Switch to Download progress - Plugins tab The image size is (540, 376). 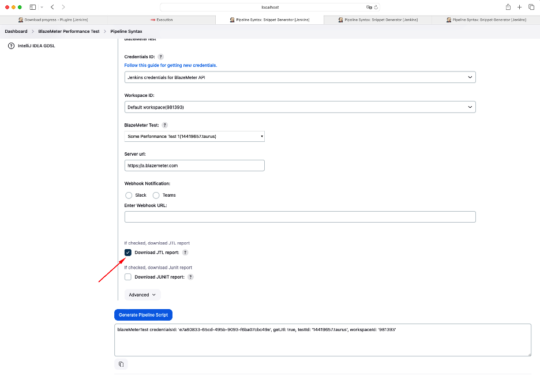coord(54,20)
